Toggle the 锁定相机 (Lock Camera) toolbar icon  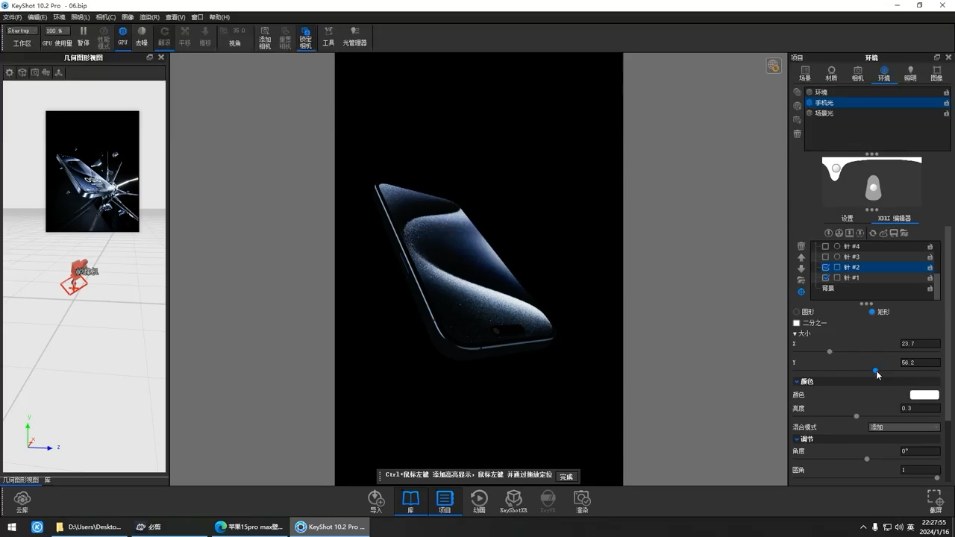[305, 37]
